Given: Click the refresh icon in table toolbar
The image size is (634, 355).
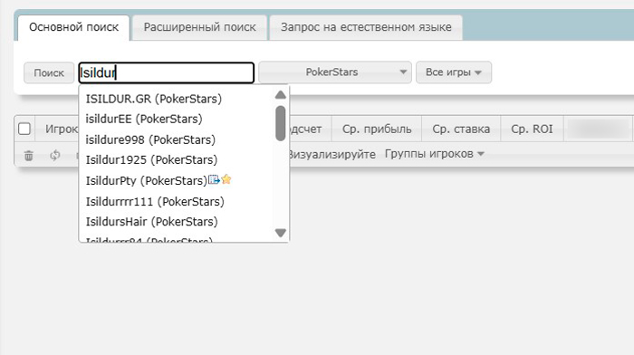Looking at the screenshot, I should [x=55, y=155].
